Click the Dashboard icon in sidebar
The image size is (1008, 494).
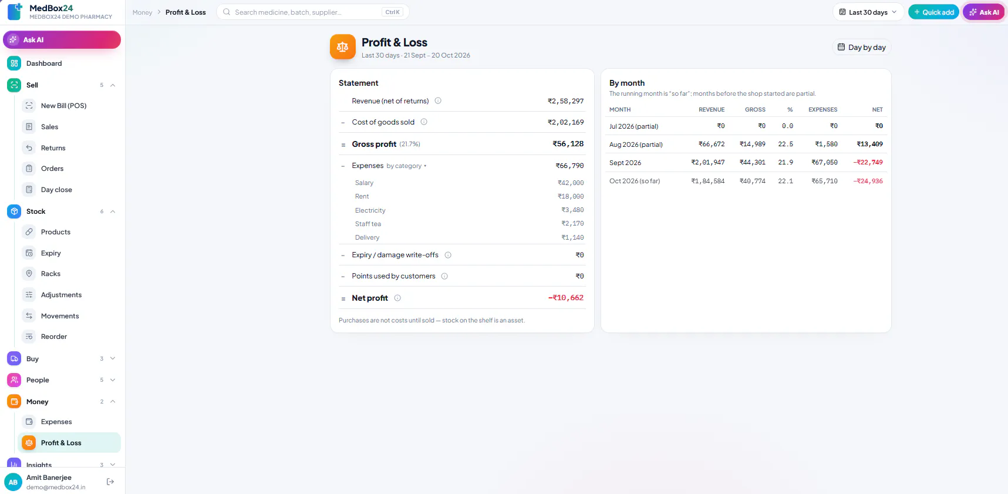[14, 63]
